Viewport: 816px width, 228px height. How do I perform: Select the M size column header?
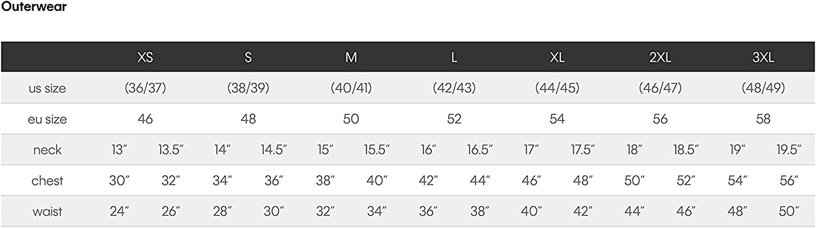click(x=351, y=58)
